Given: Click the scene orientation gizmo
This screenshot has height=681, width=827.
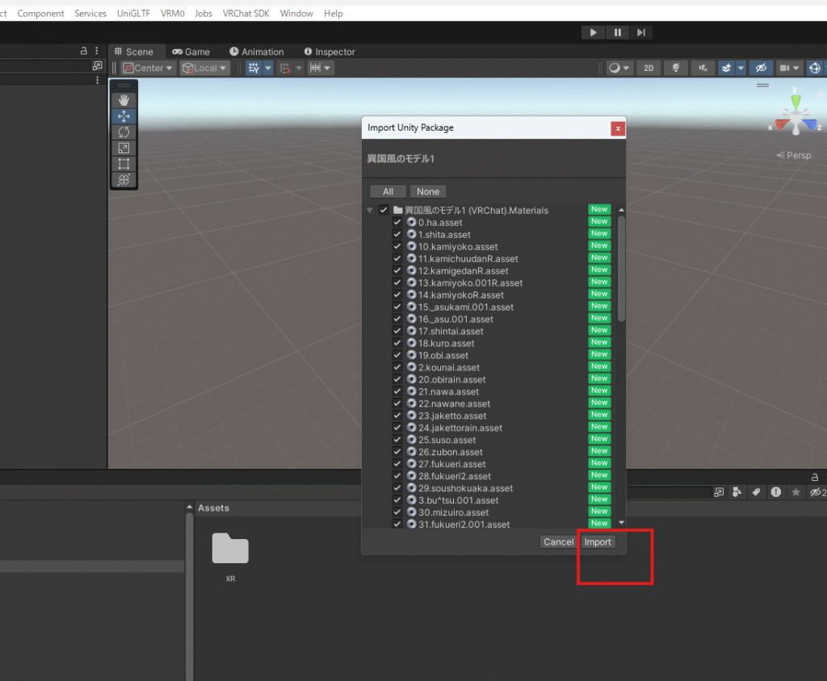Looking at the screenshot, I should tap(796, 115).
